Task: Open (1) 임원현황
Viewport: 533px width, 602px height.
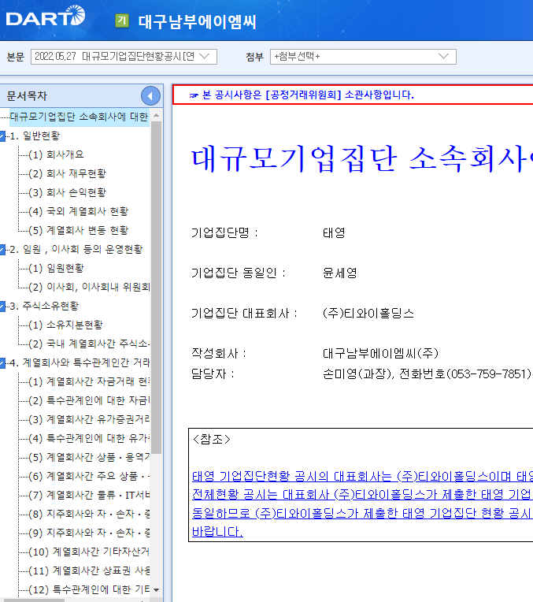Action: coord(56,269)
